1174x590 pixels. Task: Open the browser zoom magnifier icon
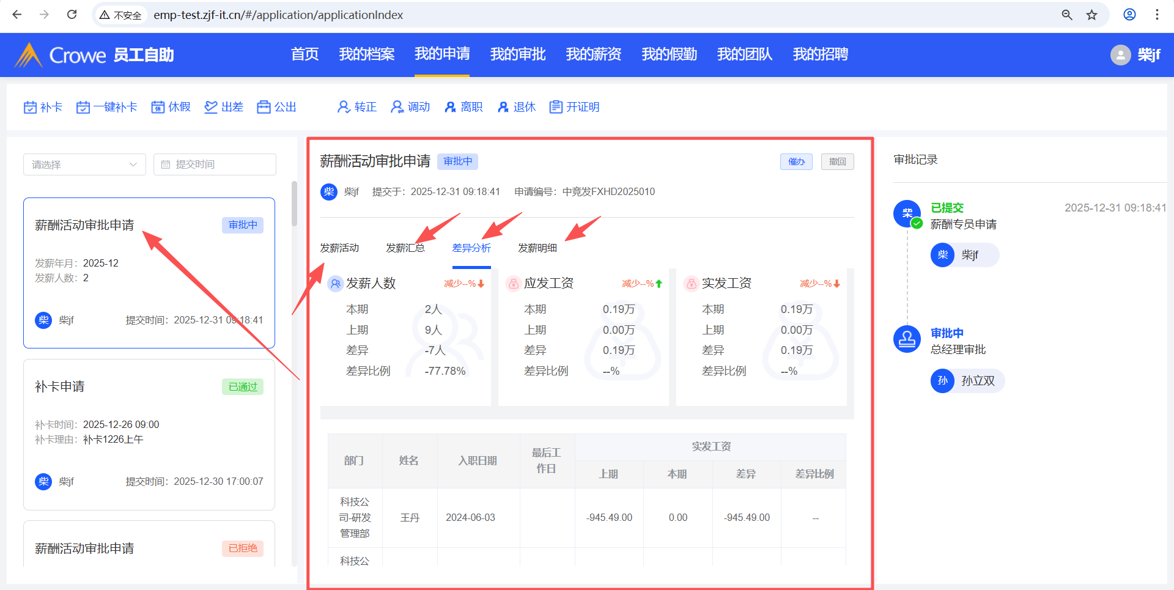click(1067, 15)
